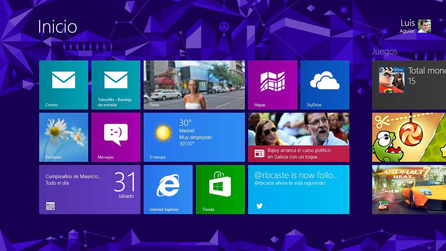The image size is (446, 251).
Task: Click the Inicio heading
Action: 57,26
